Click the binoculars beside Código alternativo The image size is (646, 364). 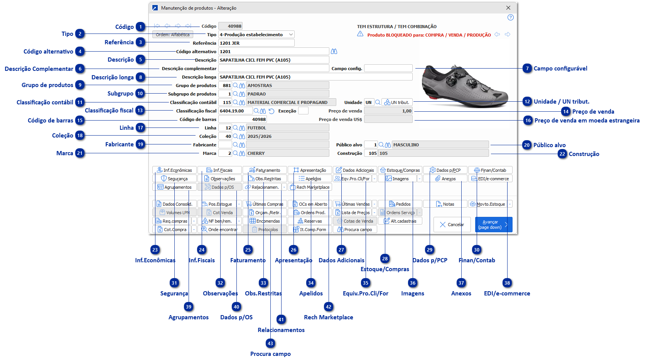tap(334, 52)
